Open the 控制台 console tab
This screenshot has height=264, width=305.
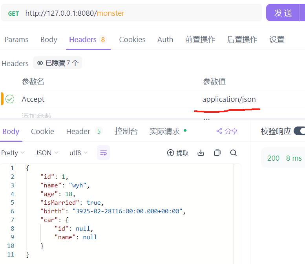126,132
